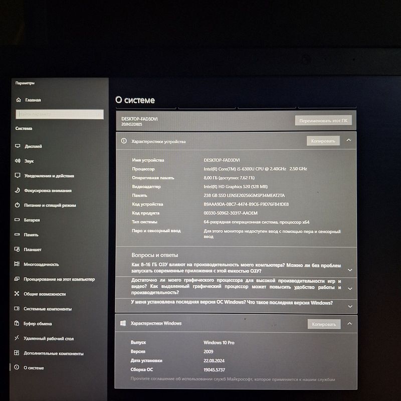Screen dimensions: 401x401
Task: Click the device ID B9AAA9DA value
Action: click(x=246, y=204)
